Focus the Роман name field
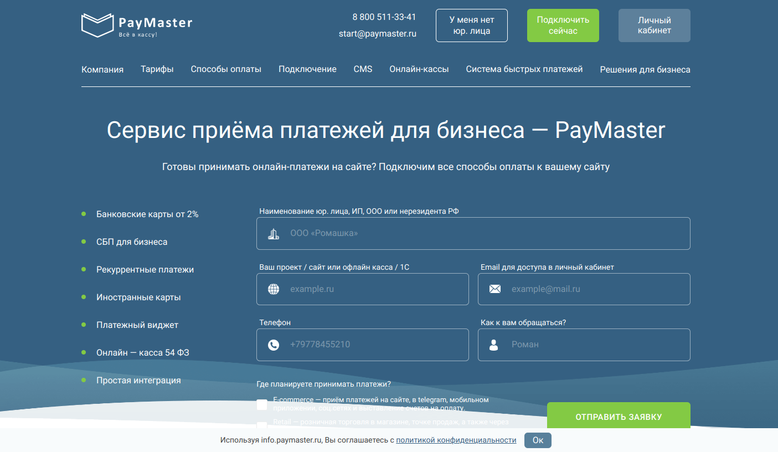The image size is (778, 452). tap(584, 345)
